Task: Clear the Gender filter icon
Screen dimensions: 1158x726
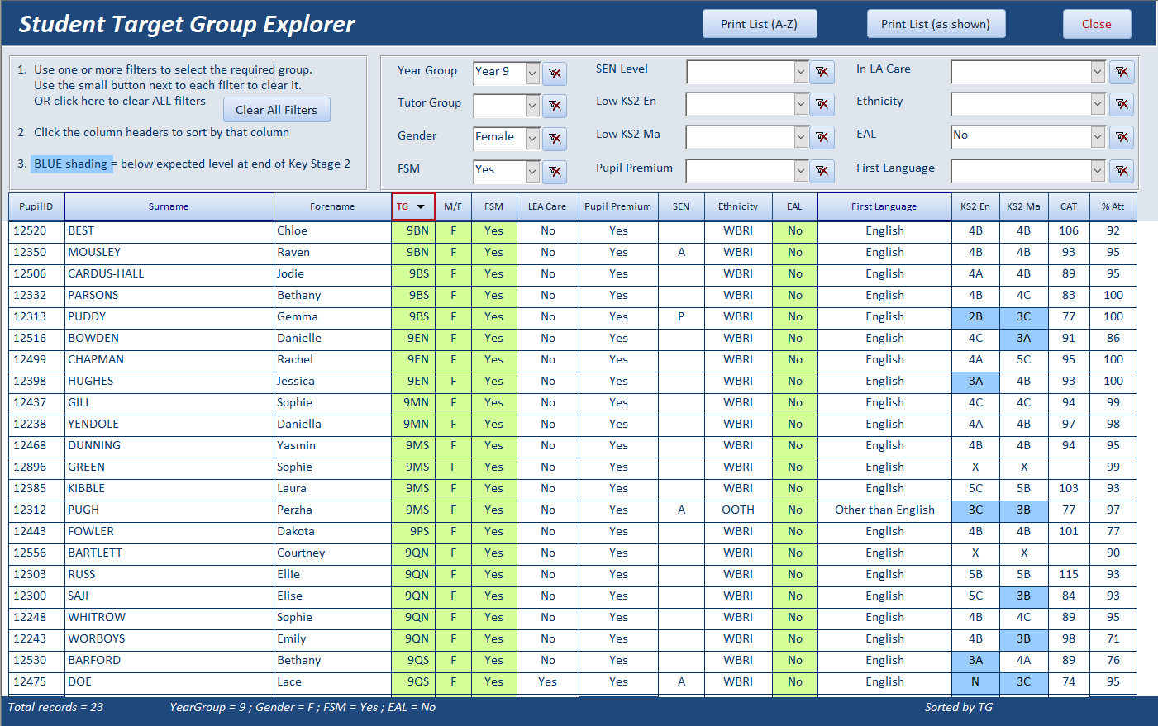Action: (x=555, y=139)
